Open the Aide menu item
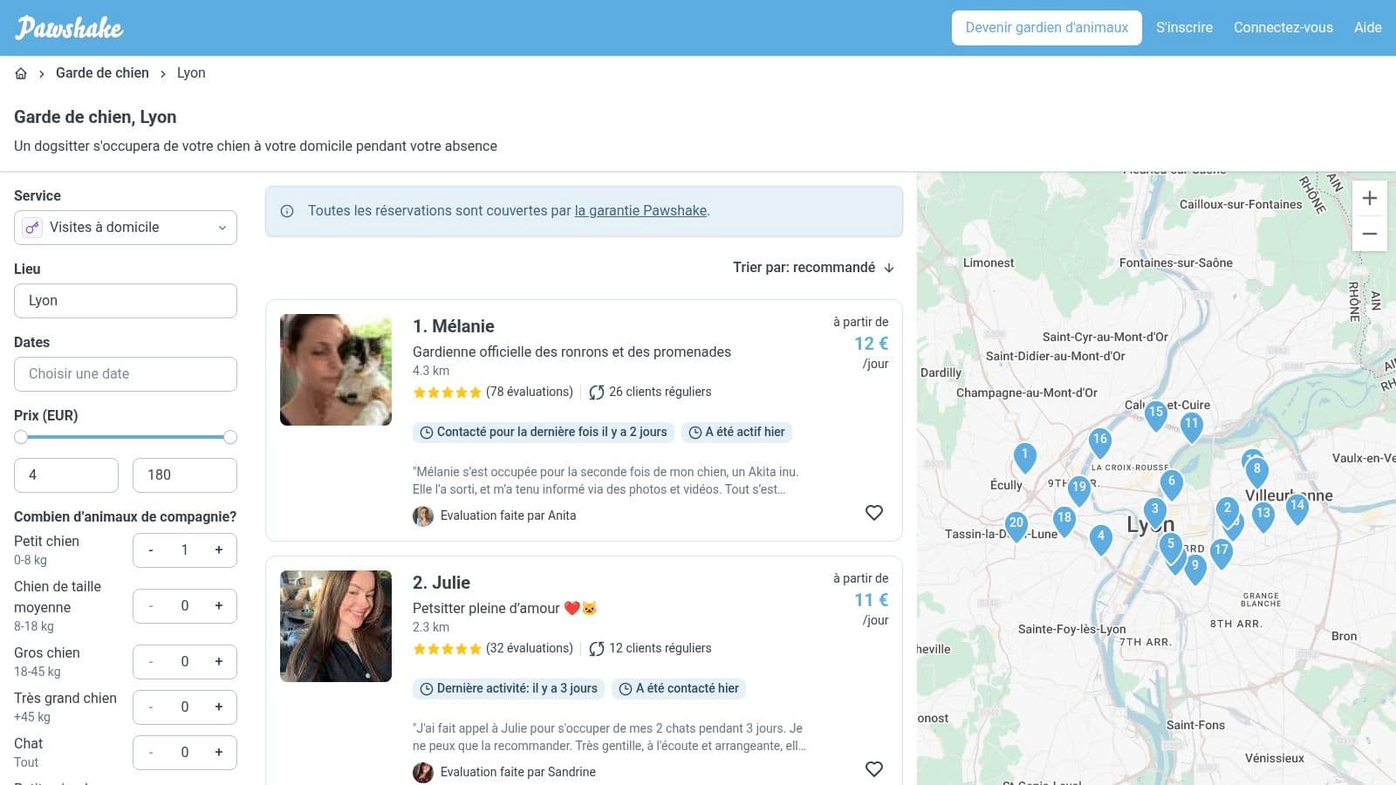The width and height of the screenshot is (1396, 785). pos(1367,28)
